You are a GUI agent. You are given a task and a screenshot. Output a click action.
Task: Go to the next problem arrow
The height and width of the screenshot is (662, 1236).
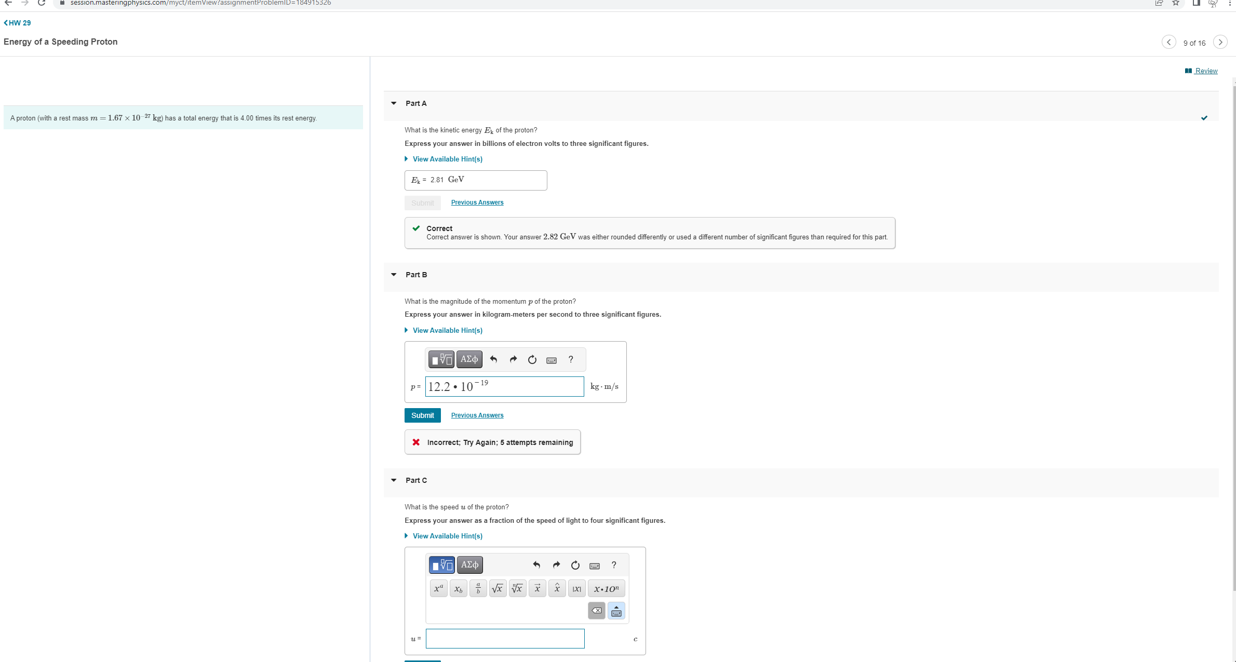pyautogui.click(x=1220, y=42)
